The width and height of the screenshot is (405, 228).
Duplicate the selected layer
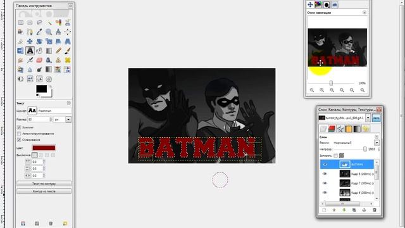tap(354, 210)
